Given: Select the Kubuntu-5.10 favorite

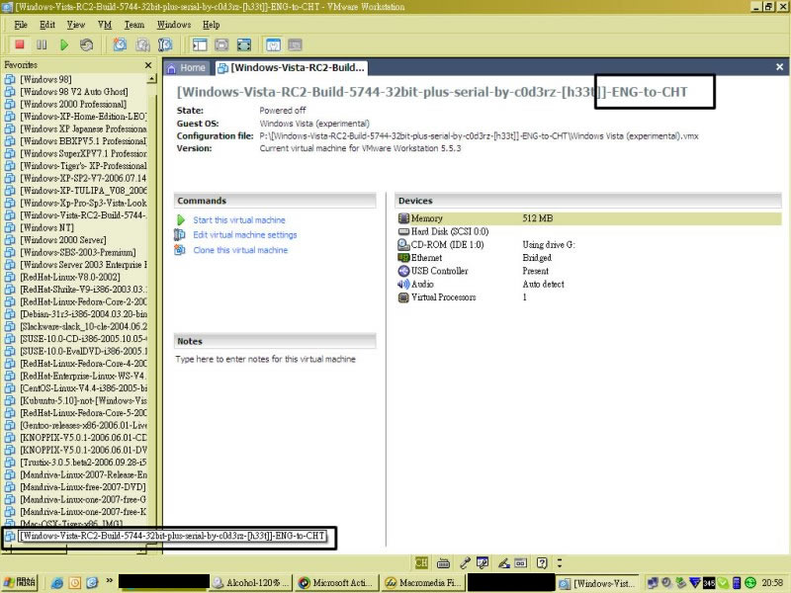Looking at the screenshot, I should pyautogui.click(x=83, y=400).
